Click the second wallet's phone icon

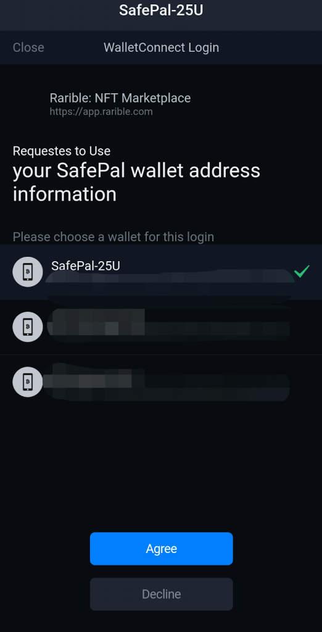click(x=28, y=326)
